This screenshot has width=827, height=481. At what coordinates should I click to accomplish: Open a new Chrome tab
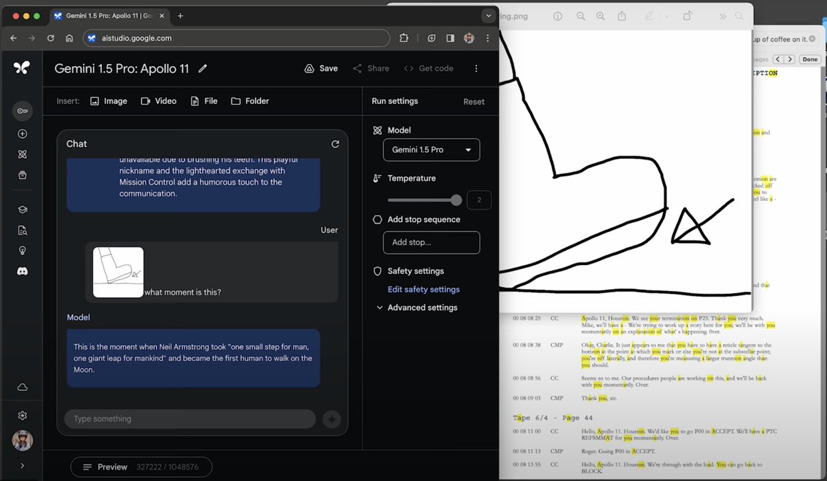coord(181,16)
